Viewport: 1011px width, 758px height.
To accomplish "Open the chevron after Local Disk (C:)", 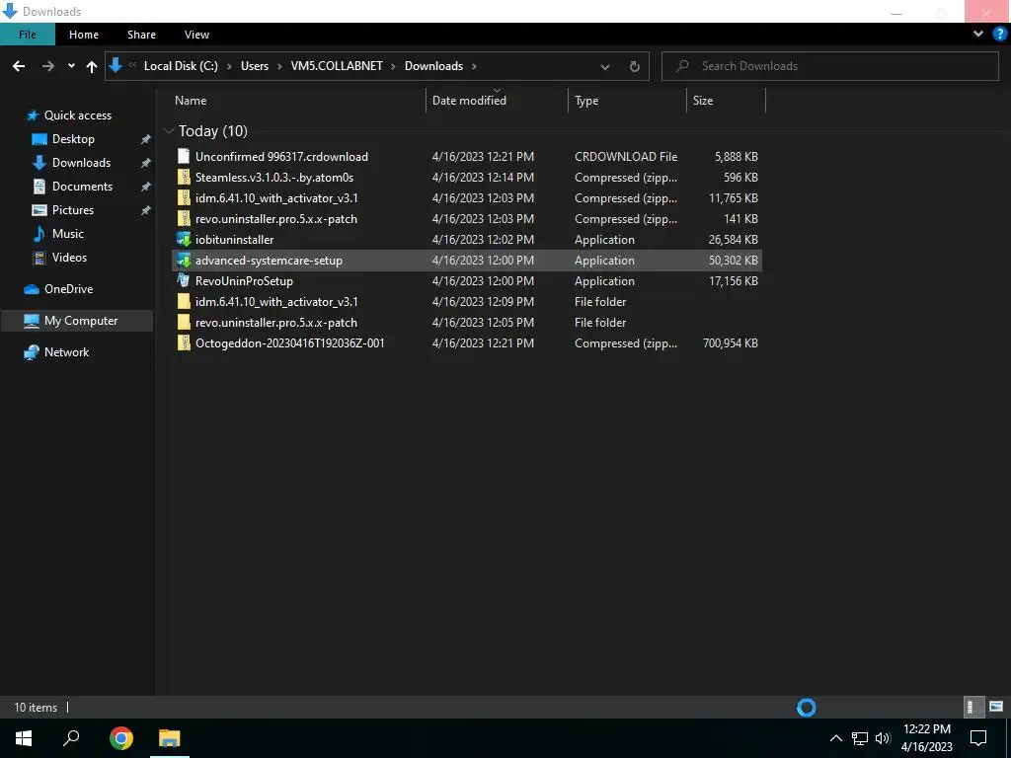I will [229, 66].
